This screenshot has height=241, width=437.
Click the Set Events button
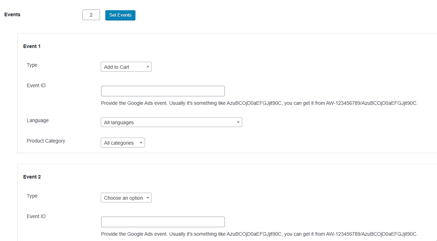120,15
